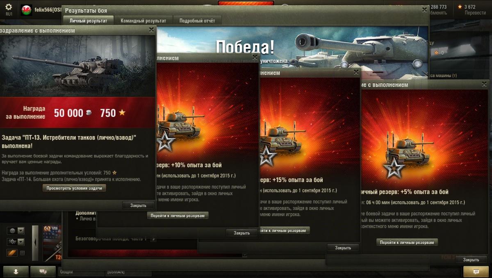Click Перейти к личным резервам on +5% window
Image resolution: width=492 pixels, height=278 pixels.
click(407, 242)
